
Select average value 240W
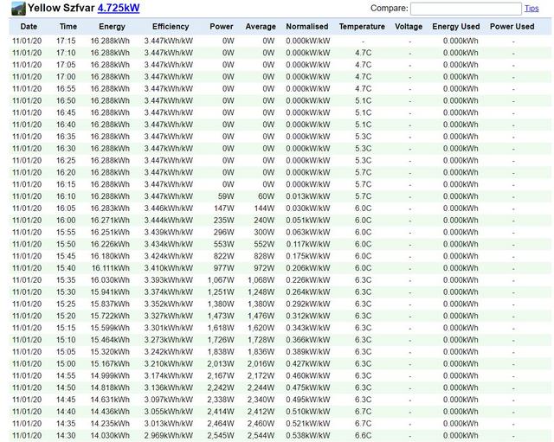pos(264,221)
